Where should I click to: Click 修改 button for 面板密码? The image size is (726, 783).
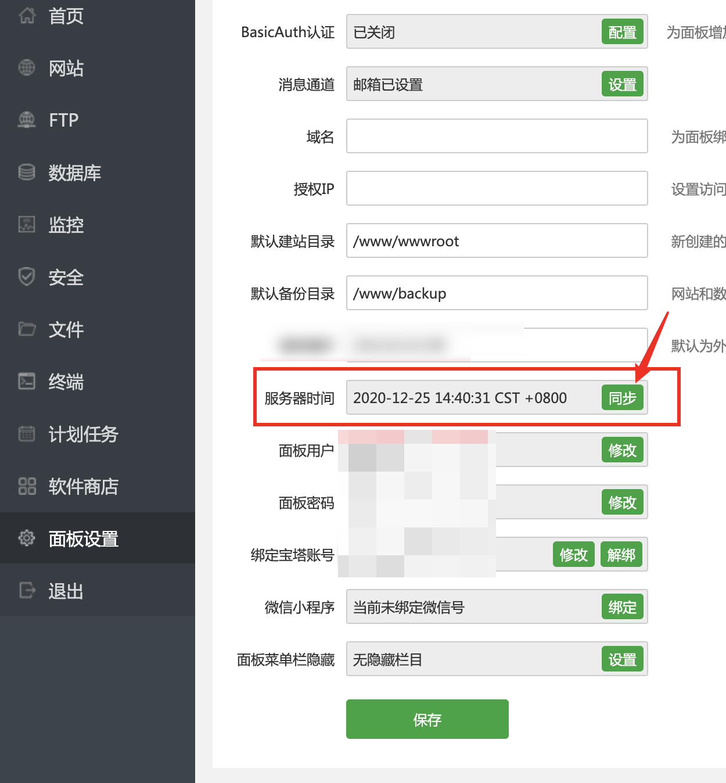(623, 502)
